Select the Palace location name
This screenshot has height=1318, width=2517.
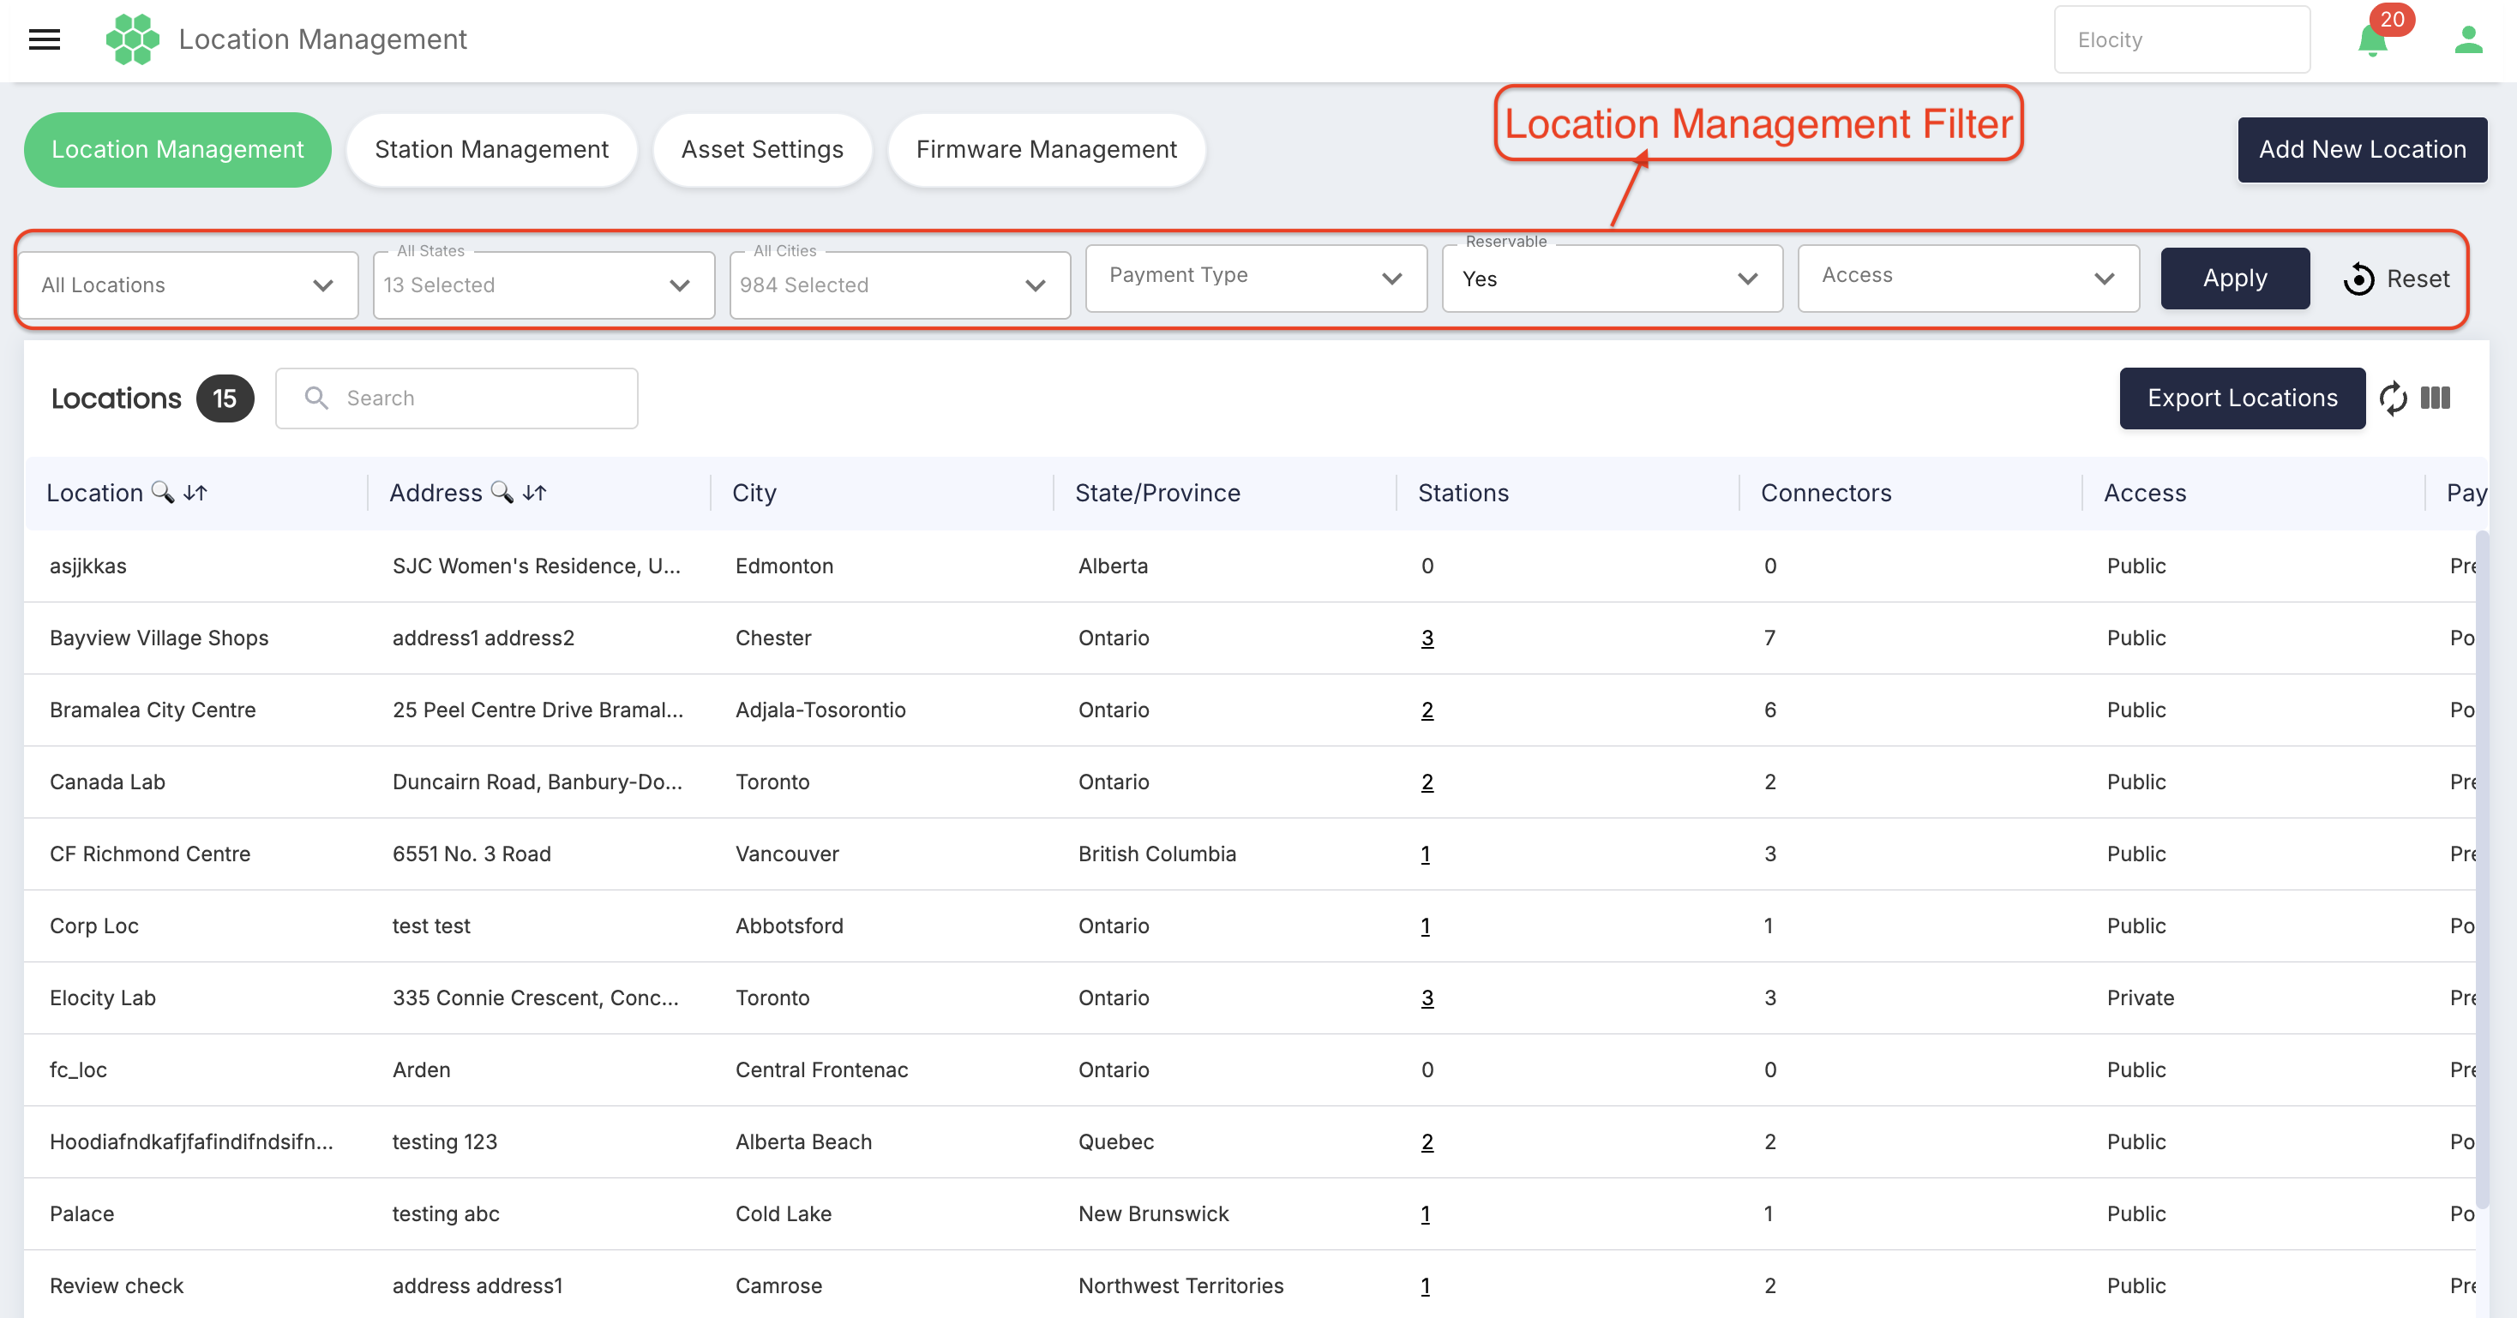click(x=82, y=1214)
